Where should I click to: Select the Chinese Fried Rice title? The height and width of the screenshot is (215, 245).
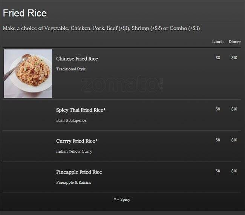[77, 59]
